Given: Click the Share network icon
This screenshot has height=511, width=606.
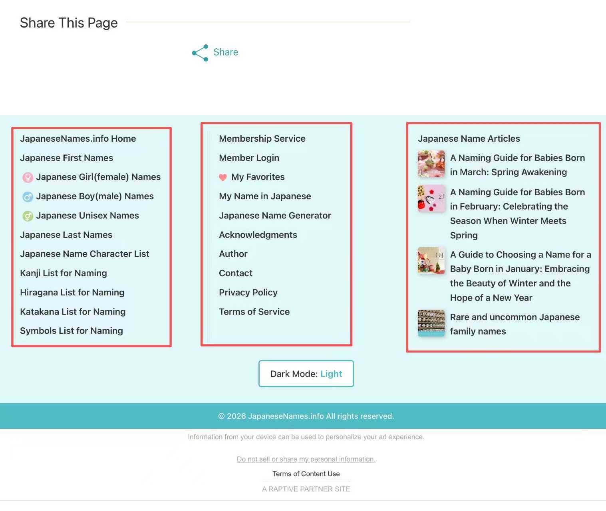Looking at the screenshot, I should [x=200, y=53].
